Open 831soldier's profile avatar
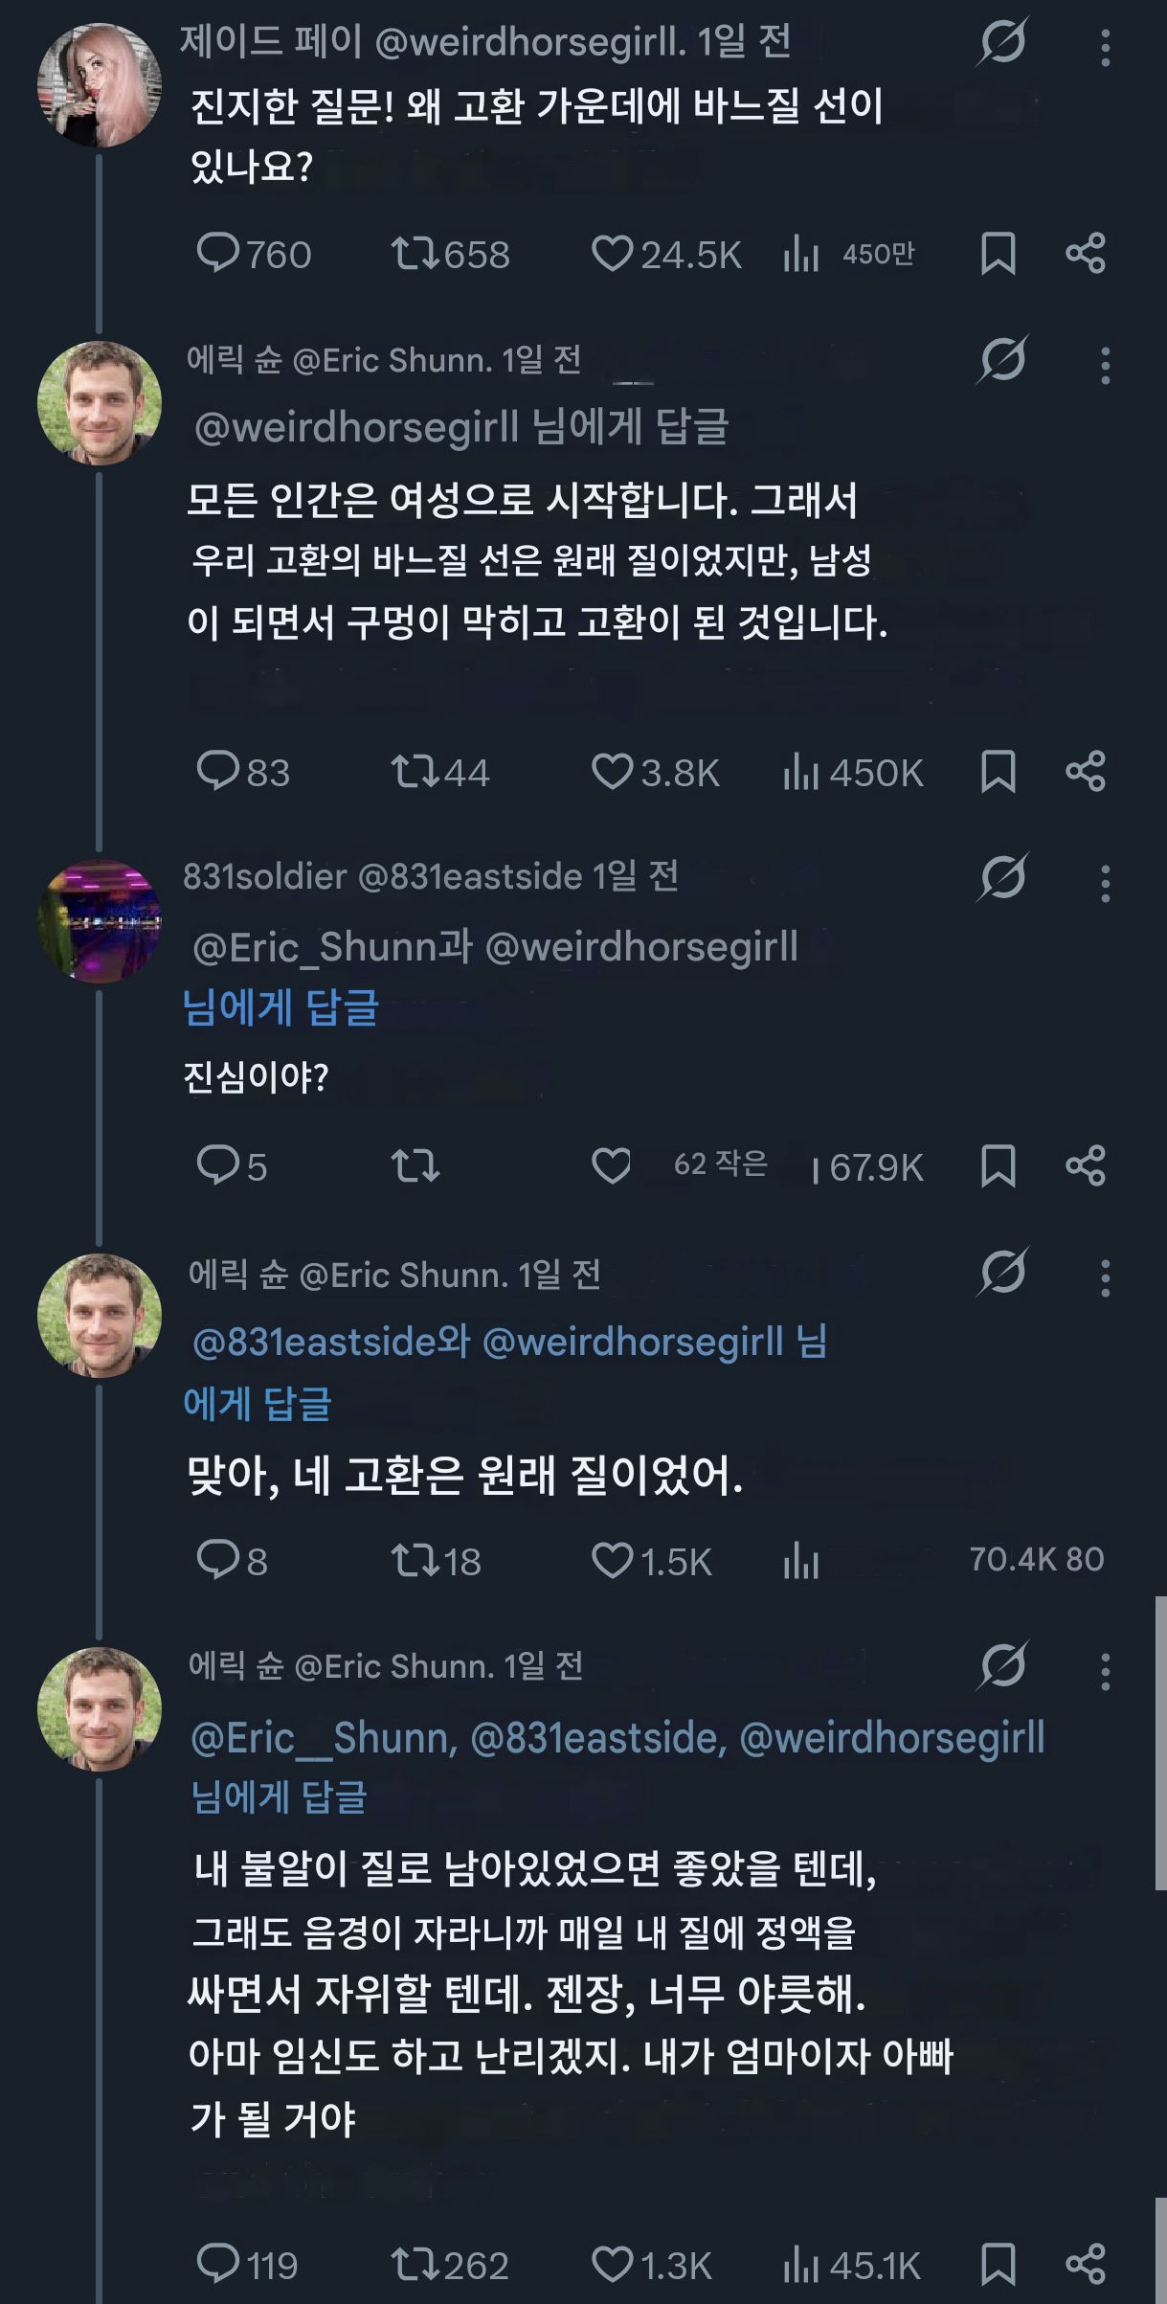This screenshot has width=1167, height=2304. point(100,921)
